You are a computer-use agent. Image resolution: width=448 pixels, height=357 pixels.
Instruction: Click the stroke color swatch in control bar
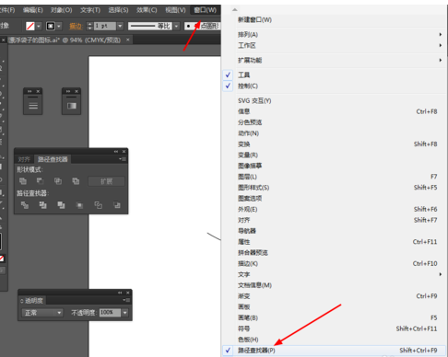click(51, 27)
